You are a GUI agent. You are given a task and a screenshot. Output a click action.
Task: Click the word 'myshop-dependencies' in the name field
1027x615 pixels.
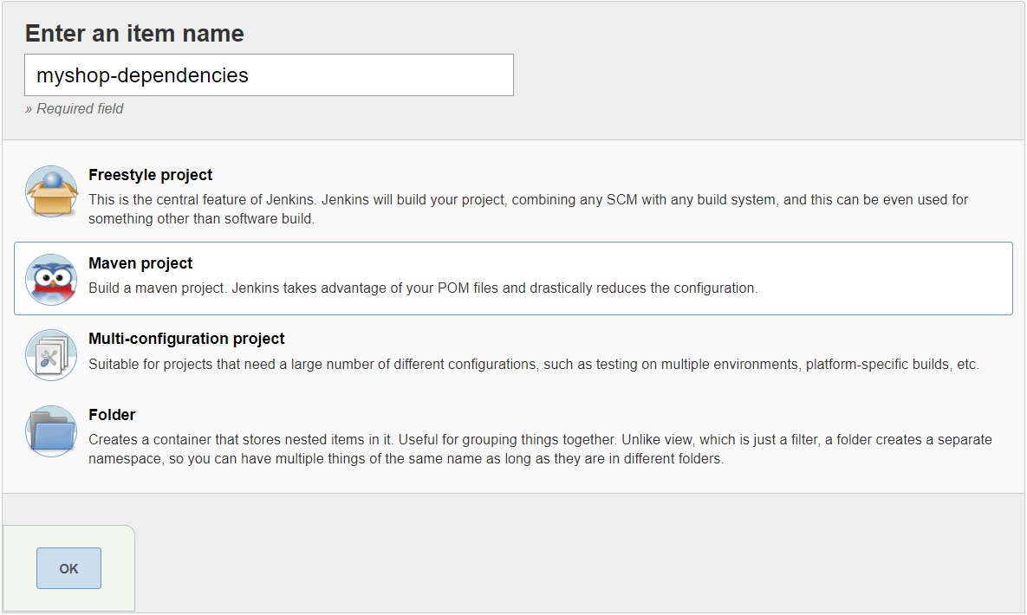point(142,75)
